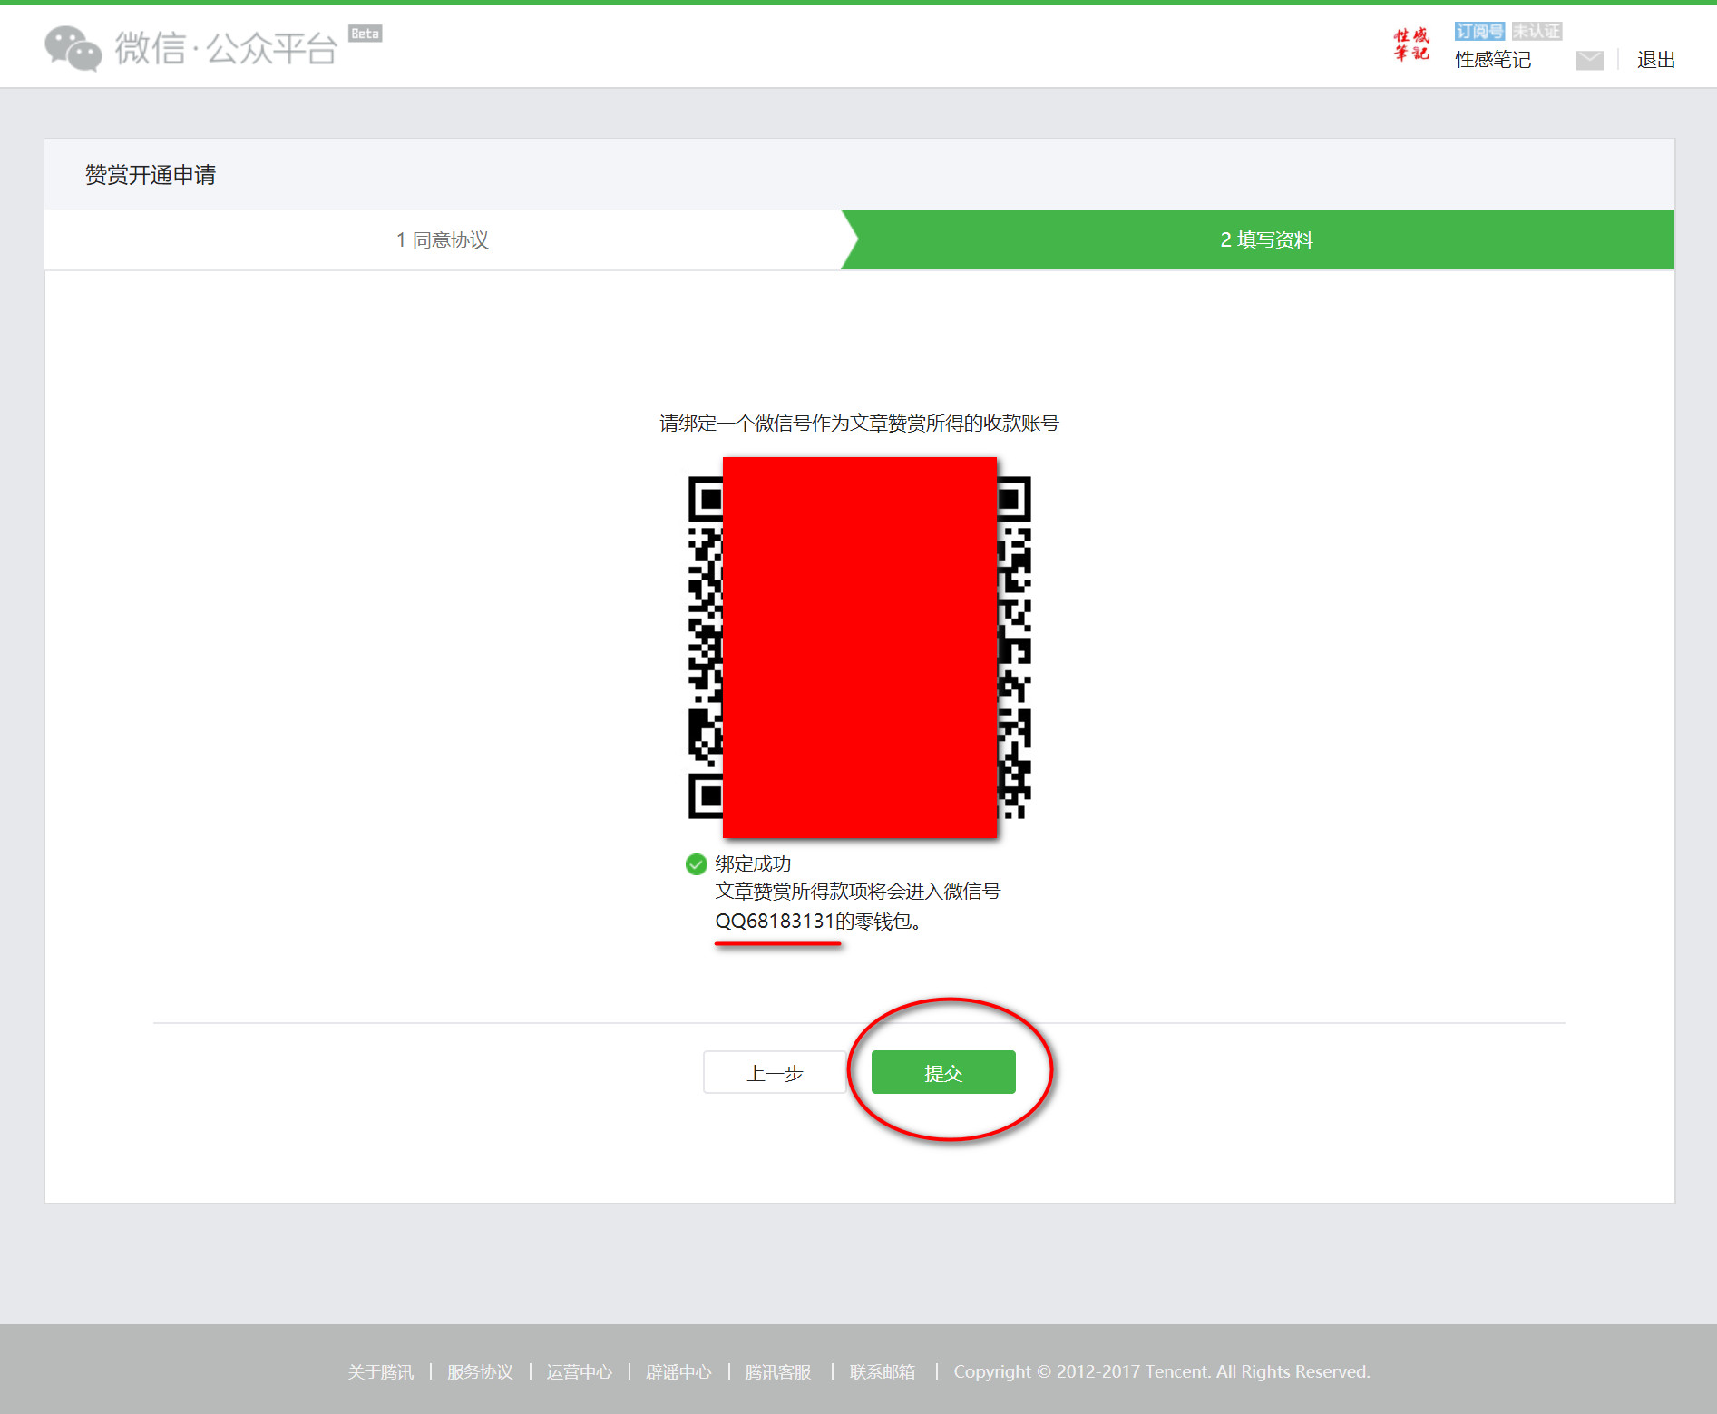Click the 绑定成功 status text

[753, 863]
